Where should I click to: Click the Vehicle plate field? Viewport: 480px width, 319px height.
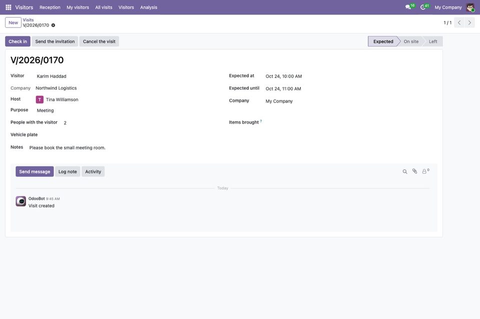coord(123,135)
